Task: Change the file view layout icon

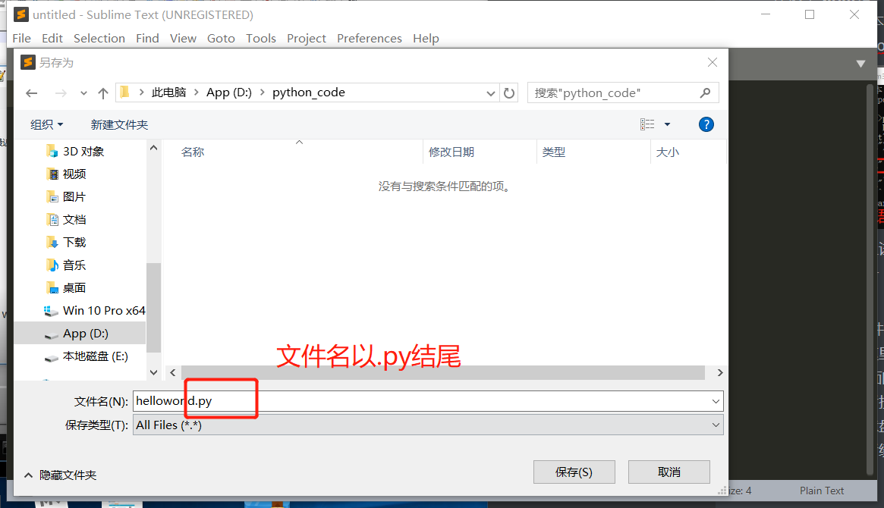Action: click(647, 124)
